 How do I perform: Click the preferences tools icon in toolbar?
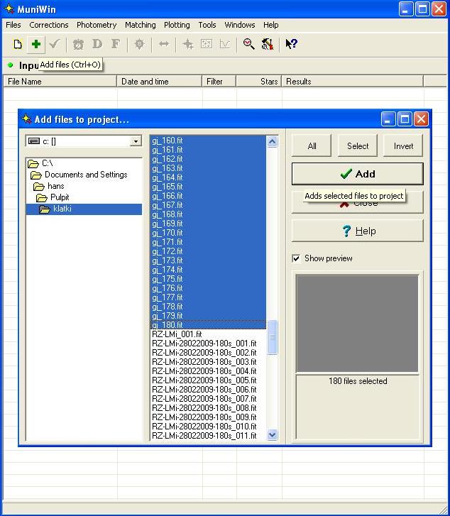267,45
